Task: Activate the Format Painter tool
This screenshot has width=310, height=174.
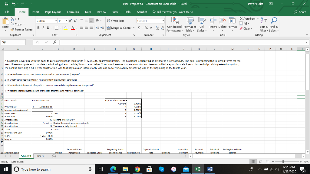Action: click(x=22, y=30)
